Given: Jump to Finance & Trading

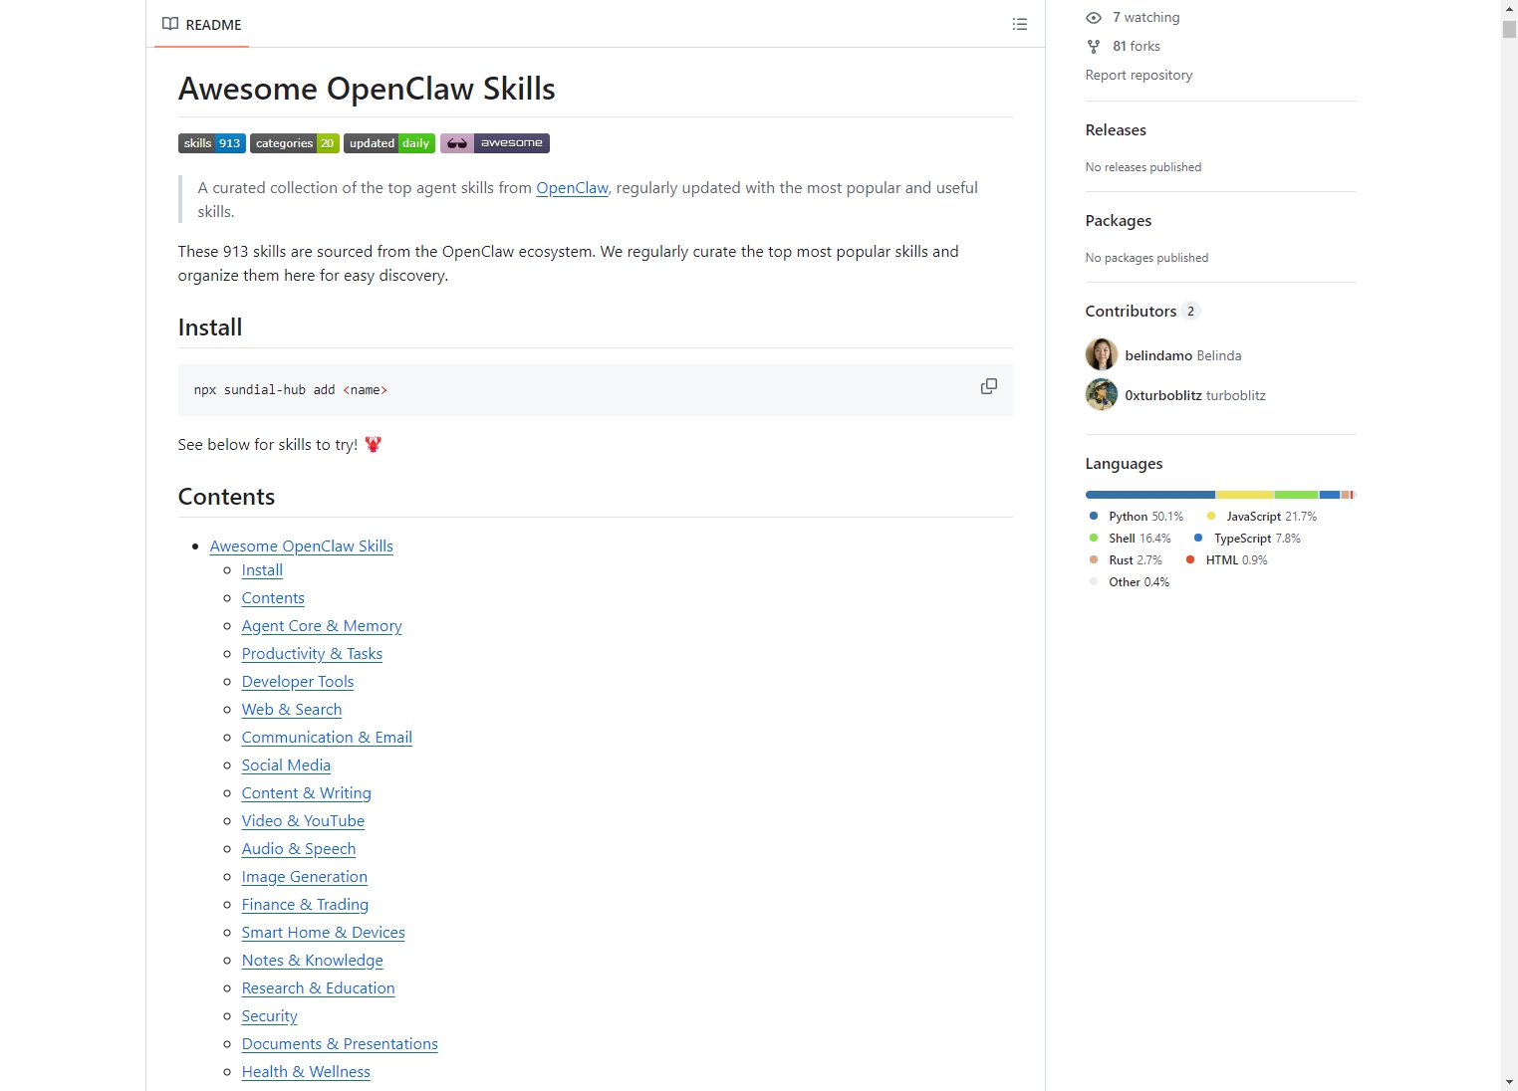Looking at the screenshot, I should coord(305,905).
